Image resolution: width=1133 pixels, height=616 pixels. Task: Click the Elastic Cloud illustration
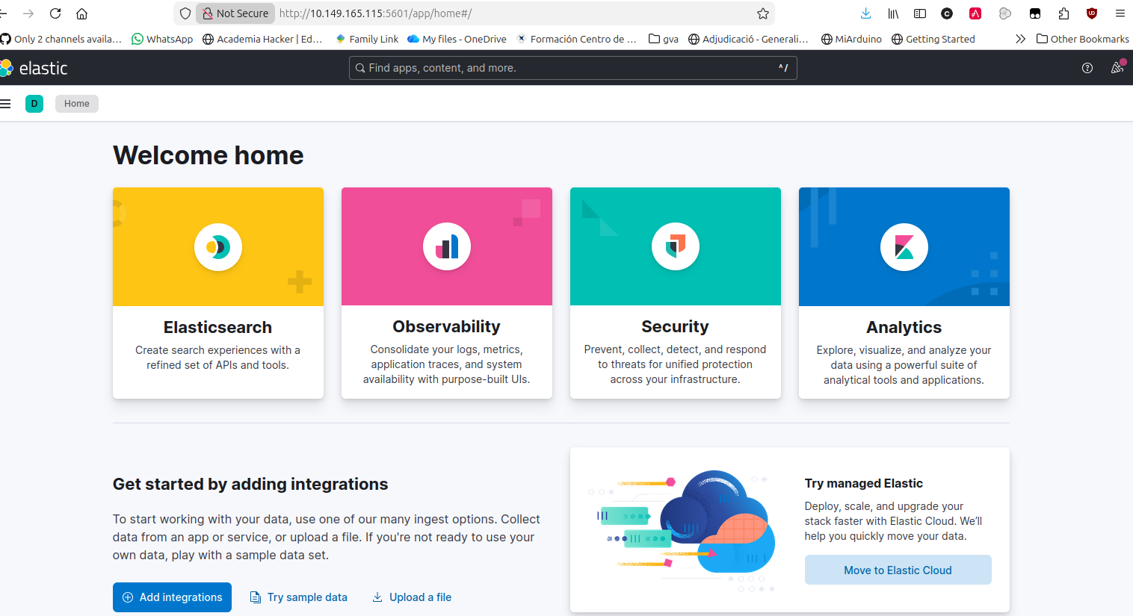(x=682, y=532)
